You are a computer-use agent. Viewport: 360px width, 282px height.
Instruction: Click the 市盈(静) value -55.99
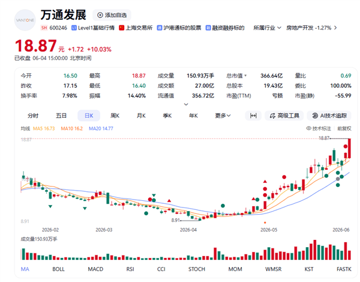343,96
